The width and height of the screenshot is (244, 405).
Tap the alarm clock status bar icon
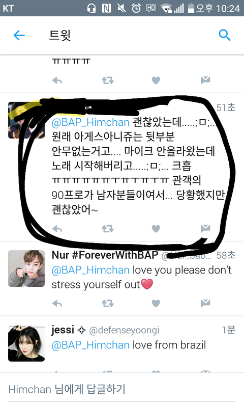136,8
